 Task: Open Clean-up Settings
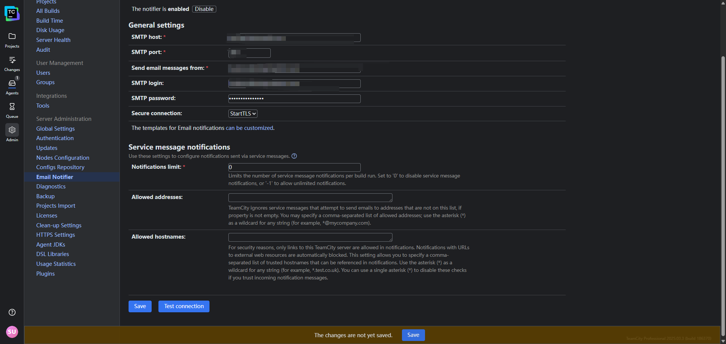[x=59, y=225]
